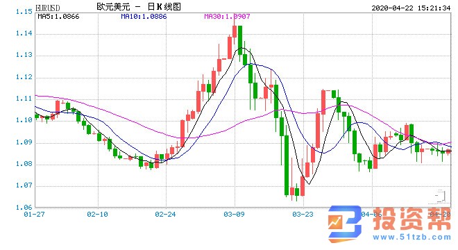Select the MA30:1.0907 indicator label
458x250 pixels.
pyautogui.click(x=227, y=17)
